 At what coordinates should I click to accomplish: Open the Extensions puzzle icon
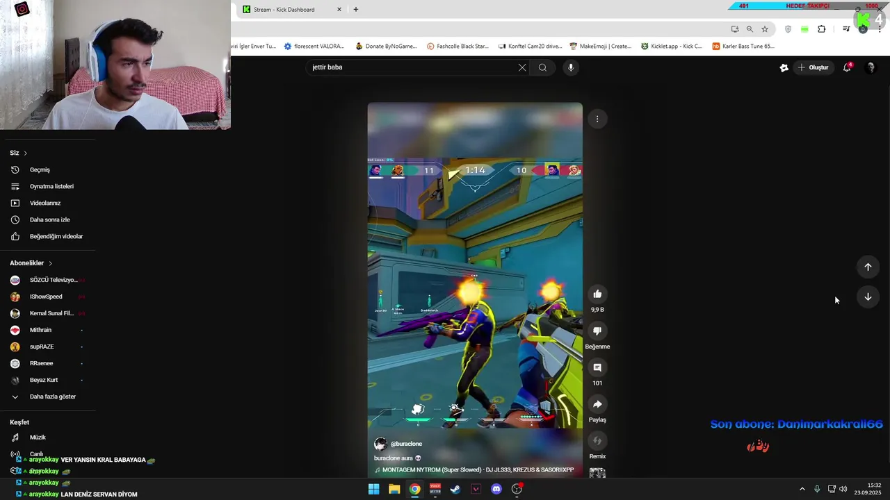[x=821, y=29]
